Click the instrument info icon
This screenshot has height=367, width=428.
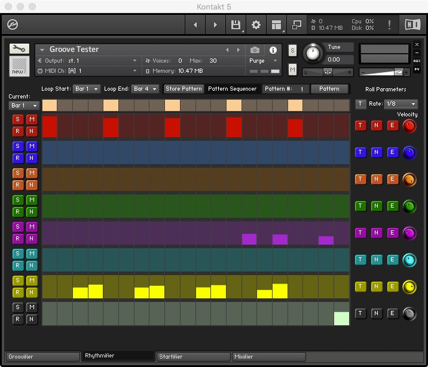pyautogui.click(x=273, y=50)
